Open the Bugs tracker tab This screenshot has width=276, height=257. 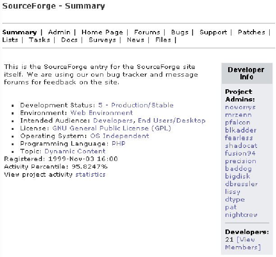[x=180, y=32]
